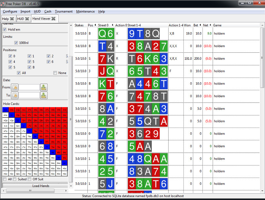Check the None positions checkbox
Viewport: 265px width, 200px height.
click(x=55, y=73)
